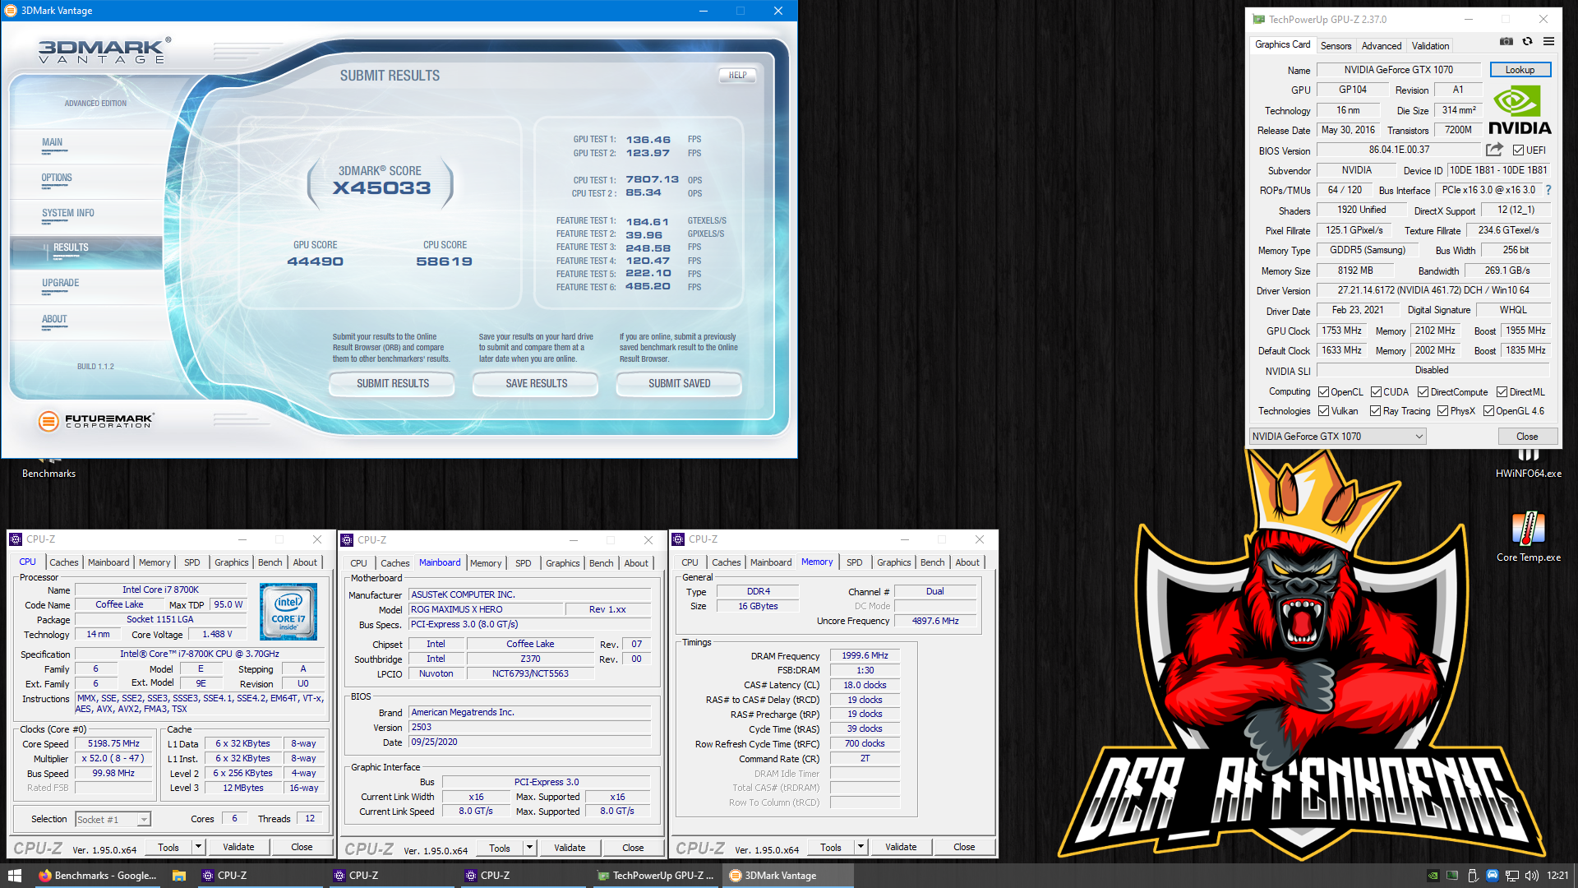Switch to the Chrome Benchmarks taskbar item
This screenshot has width=1578, height=888.
tap(97, 876)
